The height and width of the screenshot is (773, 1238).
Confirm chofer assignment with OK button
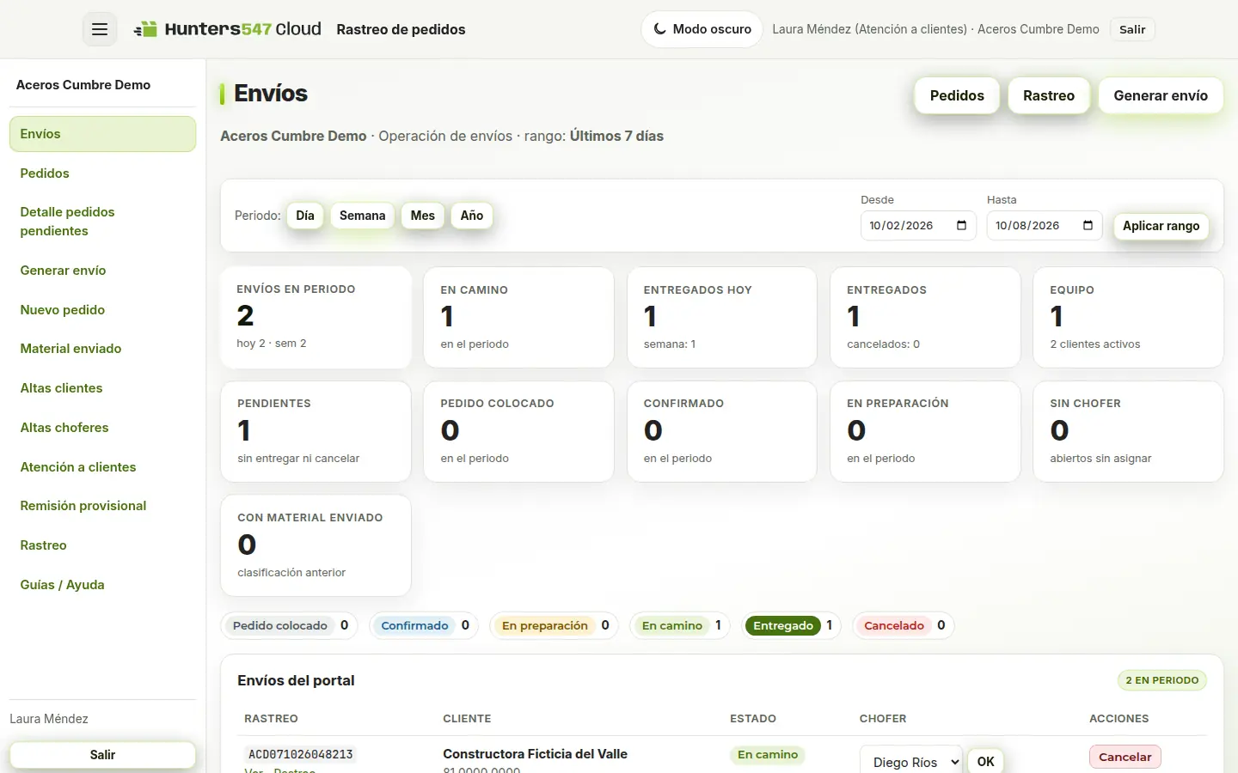[x=985, y=762]
